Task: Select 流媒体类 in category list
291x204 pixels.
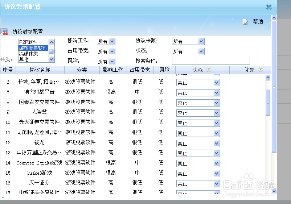Action: coord(33,54)
